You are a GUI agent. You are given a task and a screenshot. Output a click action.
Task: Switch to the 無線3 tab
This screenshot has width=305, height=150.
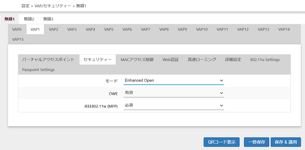48,19
